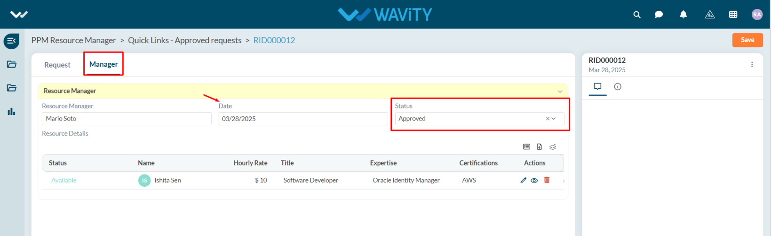Click the Software Developer title cell
The width and height of the screenshot is (771, 236).
[311, 180]
